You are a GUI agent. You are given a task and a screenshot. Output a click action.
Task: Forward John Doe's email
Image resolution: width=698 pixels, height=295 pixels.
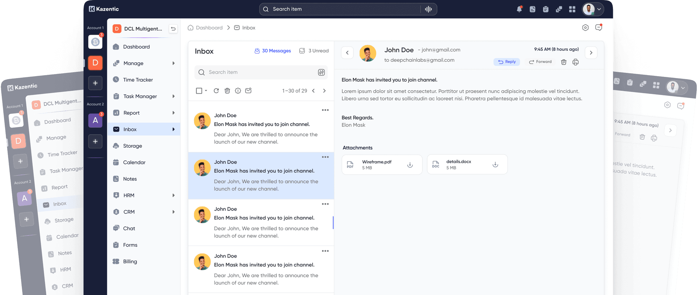(540, 62)
